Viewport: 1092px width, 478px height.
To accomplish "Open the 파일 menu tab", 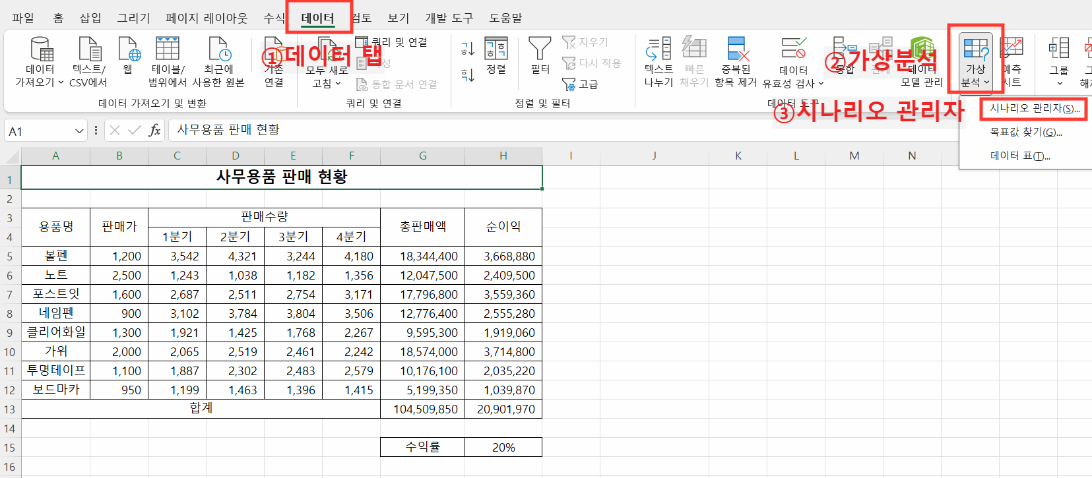I will coord(23,18).
